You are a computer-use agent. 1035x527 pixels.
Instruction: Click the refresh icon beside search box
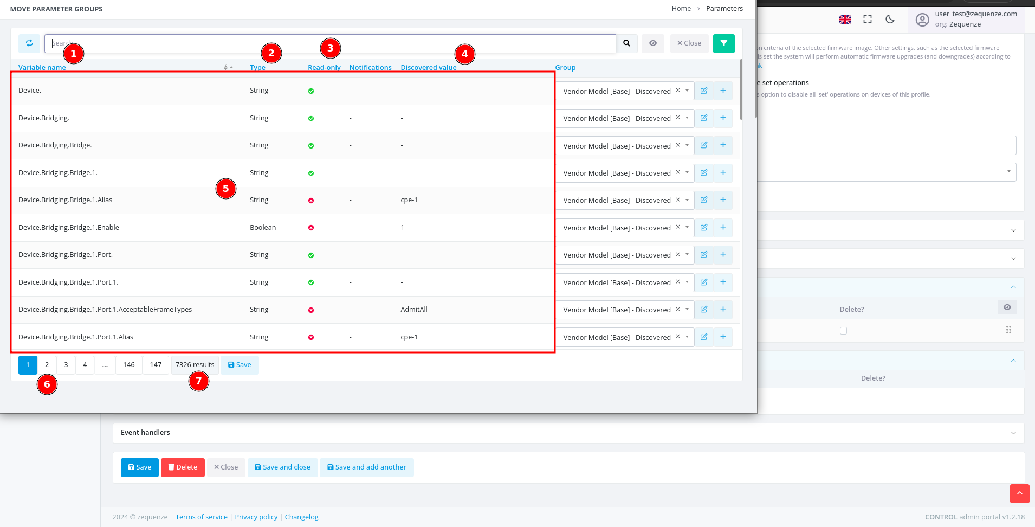click(x=29, y=43)
